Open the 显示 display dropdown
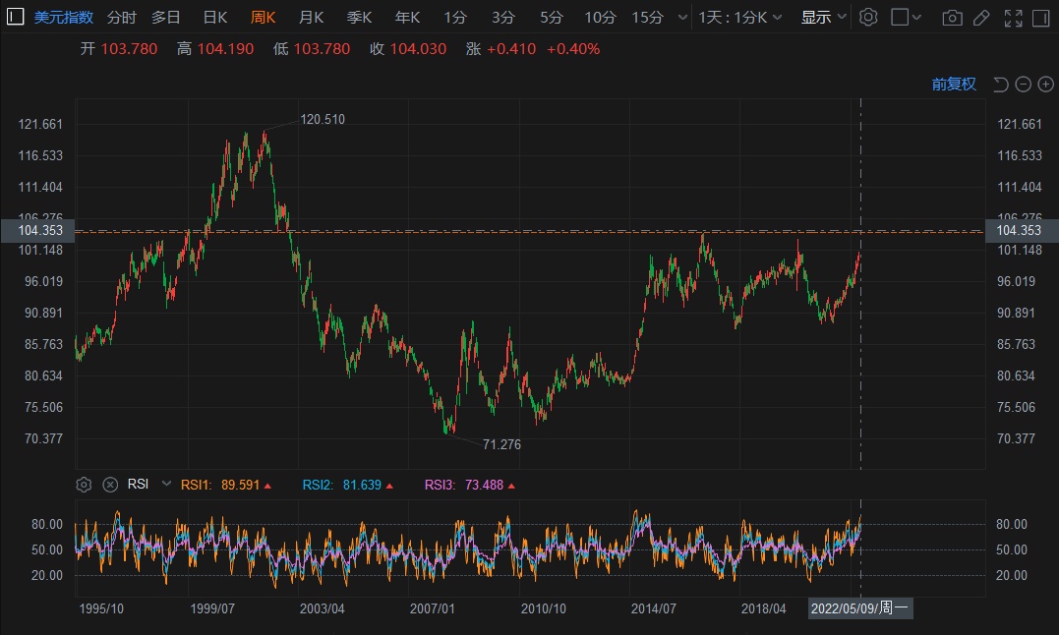This screenshot has height=635, width=1059. pos(823,18)
